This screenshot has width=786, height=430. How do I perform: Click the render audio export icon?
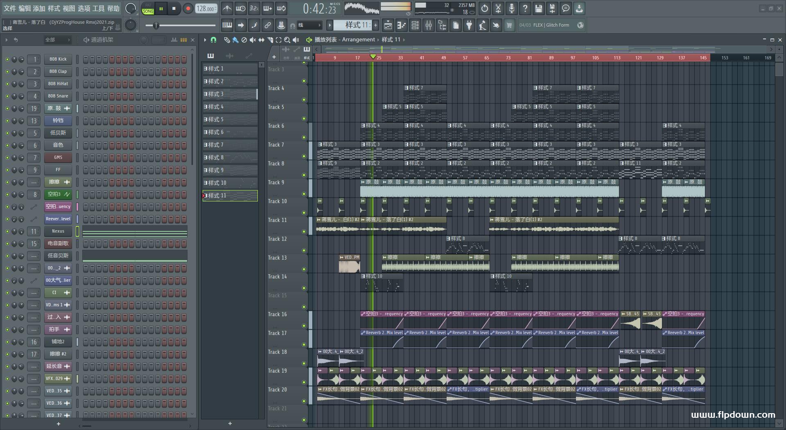pos(552,8)
